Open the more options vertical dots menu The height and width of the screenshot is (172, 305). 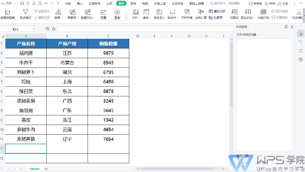click(x=295, y=3)
